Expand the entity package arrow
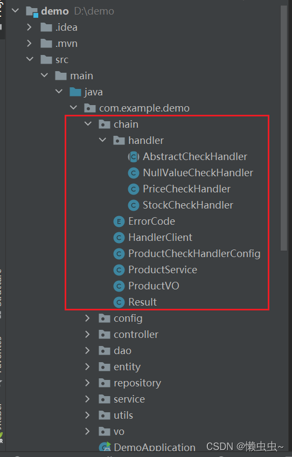 (87, 366)
